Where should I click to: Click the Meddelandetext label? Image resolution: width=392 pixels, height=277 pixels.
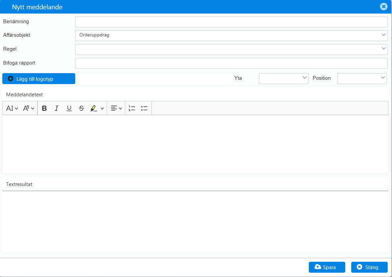click(25, 95)
